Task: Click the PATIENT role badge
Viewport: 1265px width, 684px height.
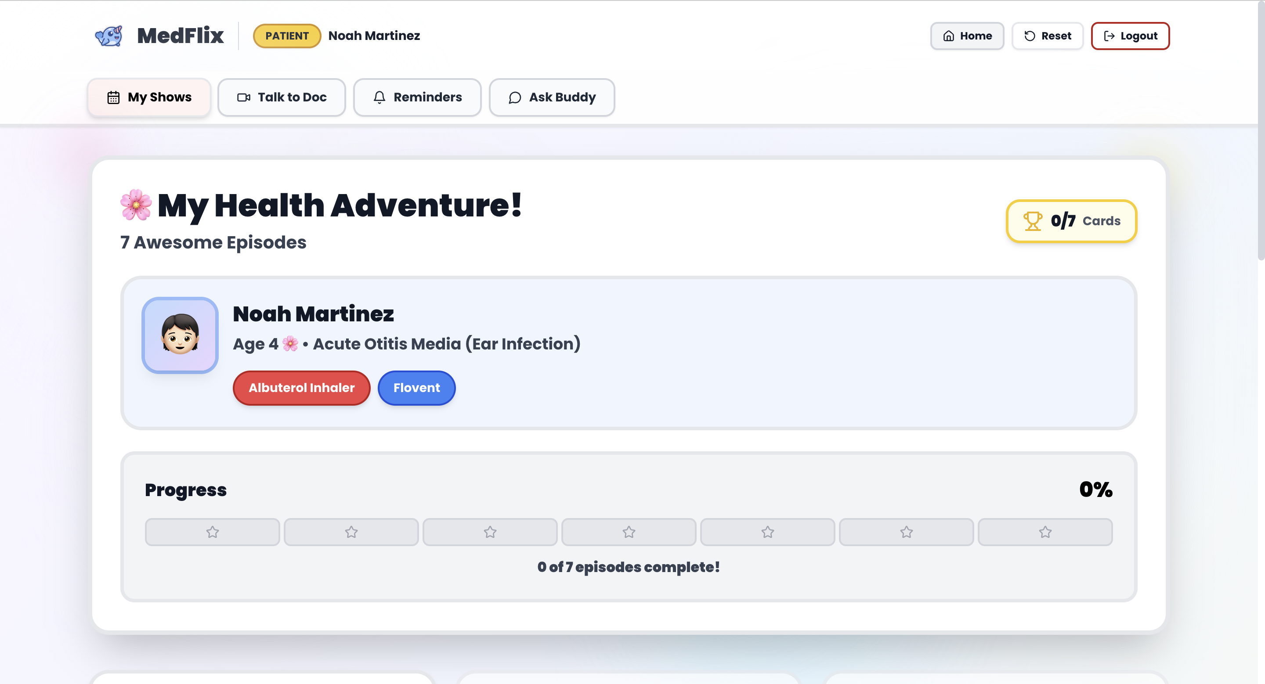Action: pos(287,36)
